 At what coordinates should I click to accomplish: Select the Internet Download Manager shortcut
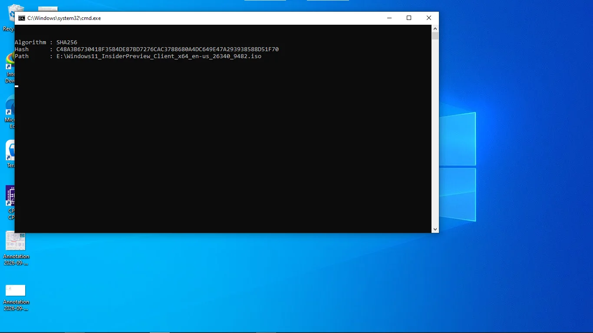tap(10, 68)
